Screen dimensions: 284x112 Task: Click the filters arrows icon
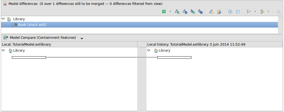tap(262, 12)
